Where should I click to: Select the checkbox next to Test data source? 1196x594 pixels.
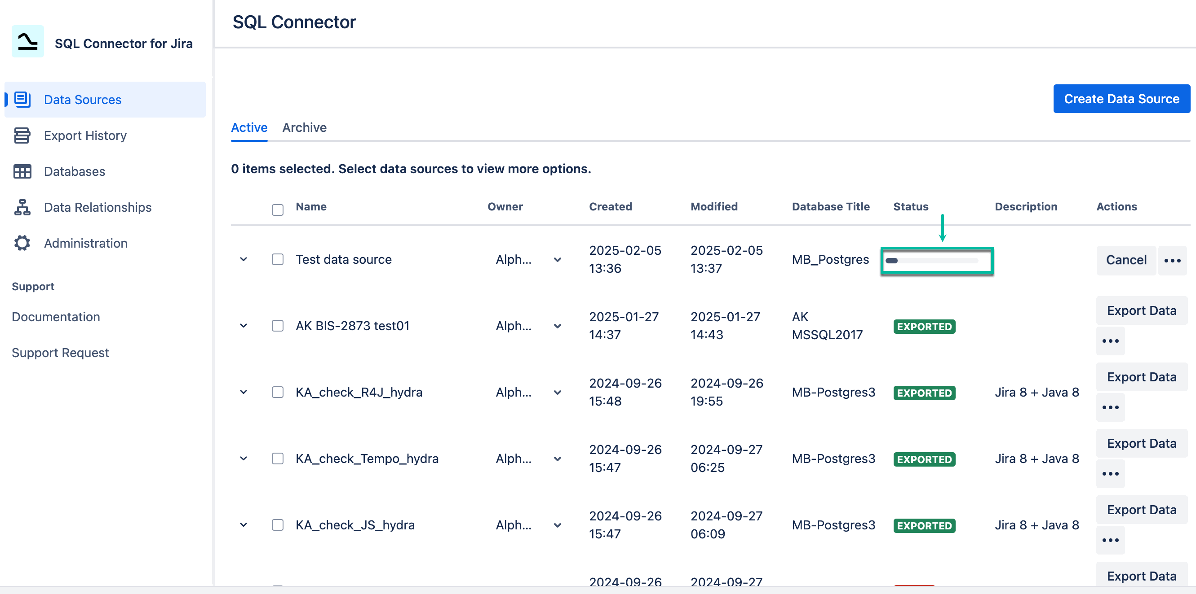[278, 259]
